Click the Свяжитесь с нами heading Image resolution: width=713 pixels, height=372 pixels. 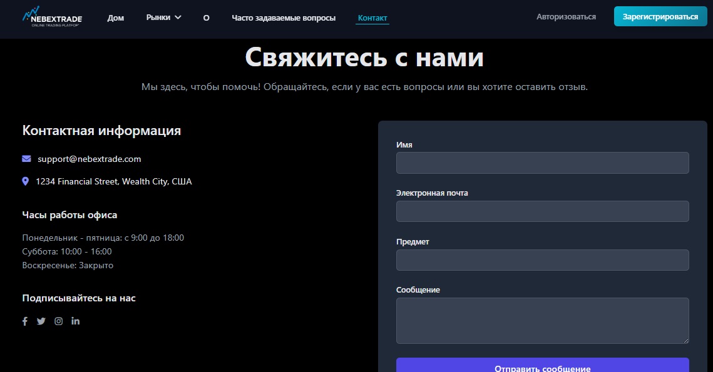(x=364, y=58)
